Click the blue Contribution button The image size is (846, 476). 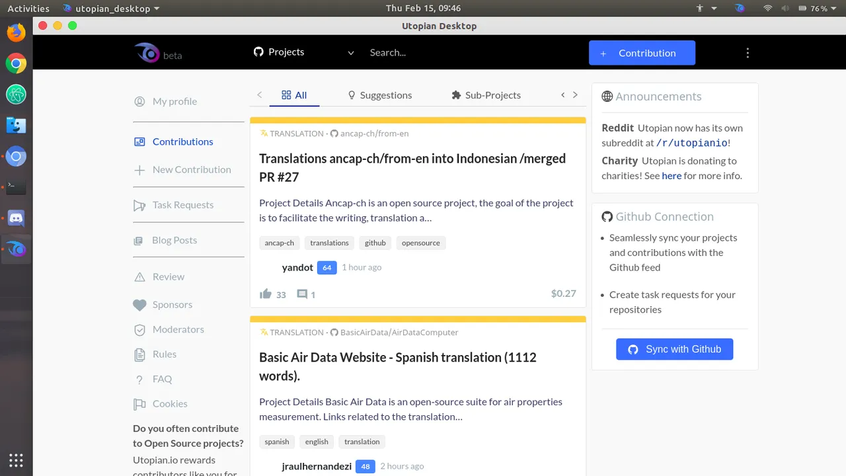coord(642,53)
